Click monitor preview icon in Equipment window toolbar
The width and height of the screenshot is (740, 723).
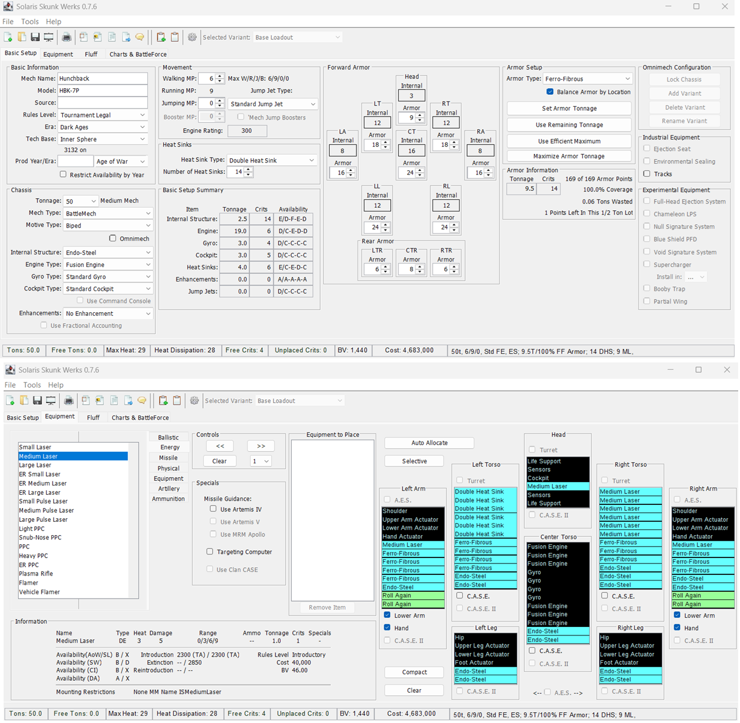(51, 400)
